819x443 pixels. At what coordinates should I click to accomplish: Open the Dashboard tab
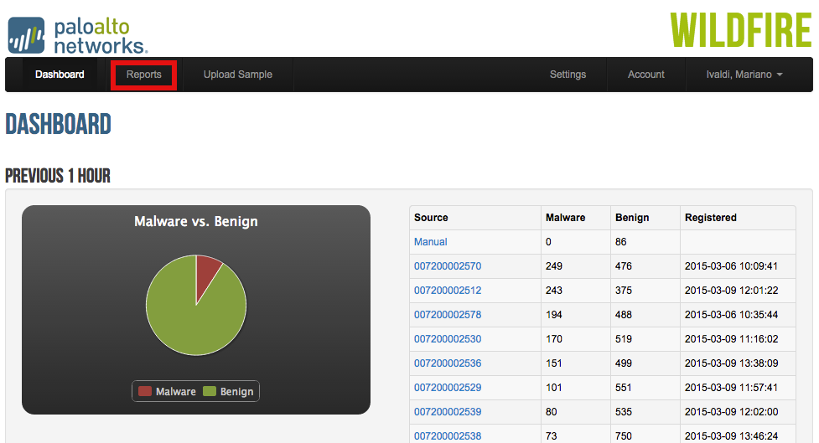click(x=60, y=75)
